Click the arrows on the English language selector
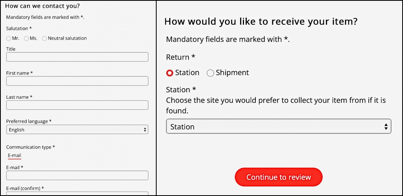This screenshot has height=196, width=403. (145, 130)
